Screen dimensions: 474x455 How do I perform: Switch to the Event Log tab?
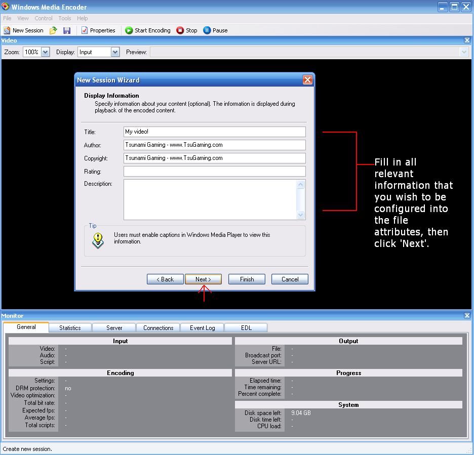coord(202,328)
